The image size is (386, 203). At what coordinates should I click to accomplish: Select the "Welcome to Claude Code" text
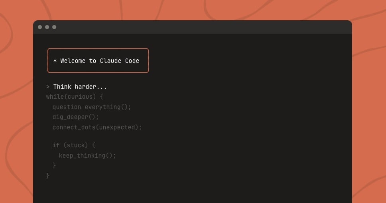pyautogui.click(x=100, y=61)
